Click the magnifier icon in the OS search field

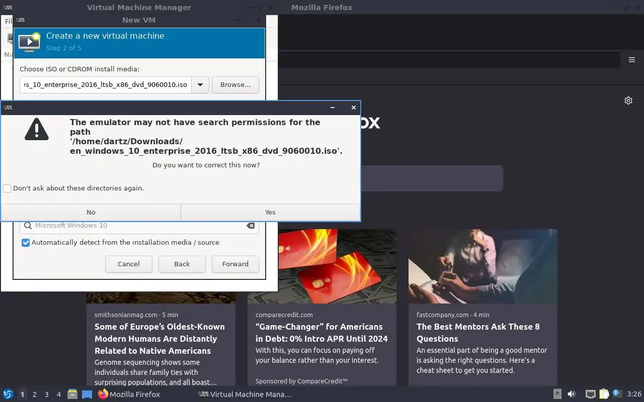coord(28,226)
